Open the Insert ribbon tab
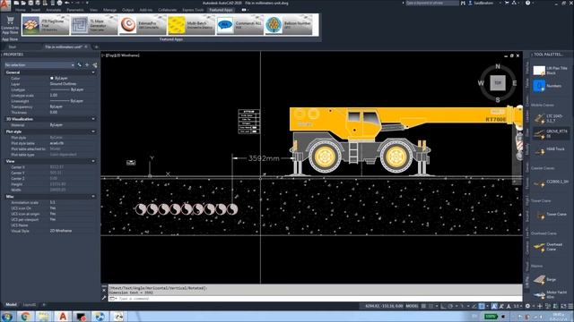This screenshot has height=322, width=574. point(36,10)
